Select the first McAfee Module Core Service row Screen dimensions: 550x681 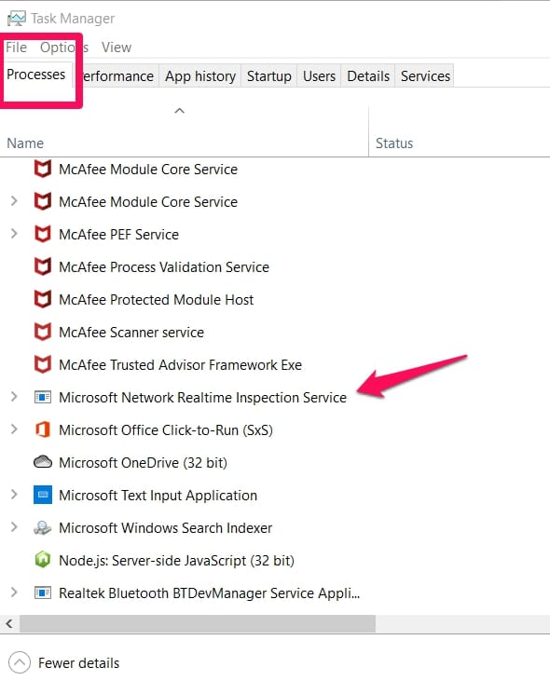click(x=275, y=169)
